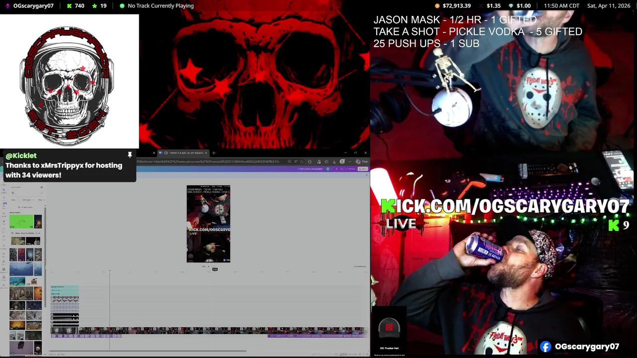
Task: Open the Price filter dropdown in Canva
Action: pos(41,200)
